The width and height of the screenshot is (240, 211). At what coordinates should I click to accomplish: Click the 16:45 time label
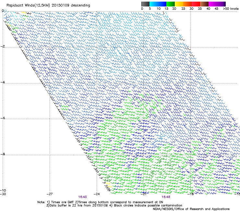pyautogui.click(x=82, y=197)
